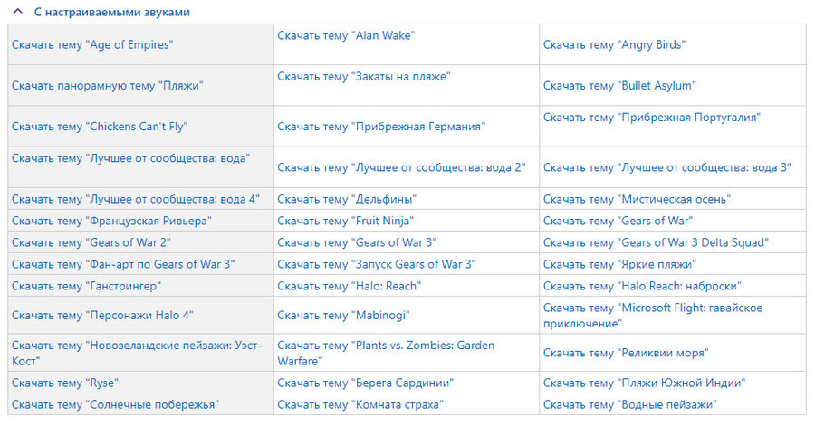Select 'Комната страха' theme download link
Screen dimensions: 815x426
tap(360, 405)
